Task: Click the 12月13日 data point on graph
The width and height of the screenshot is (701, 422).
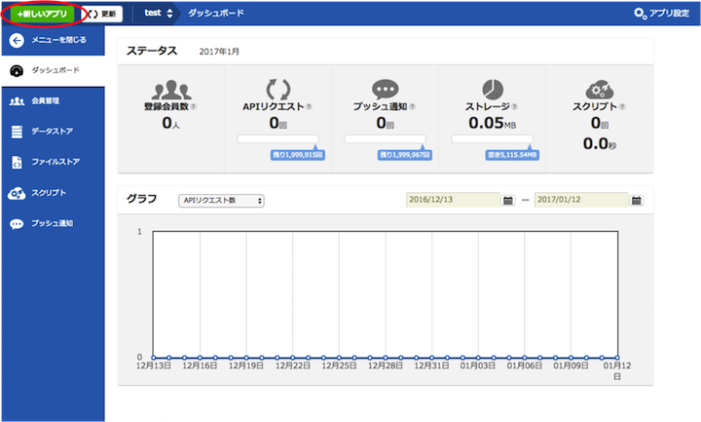Action: 154,358
